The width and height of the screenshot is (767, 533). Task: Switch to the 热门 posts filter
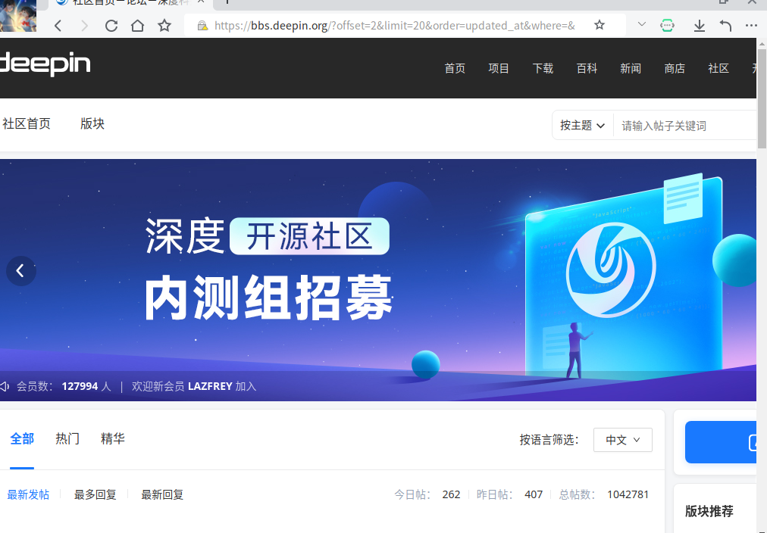pos(67,438)
